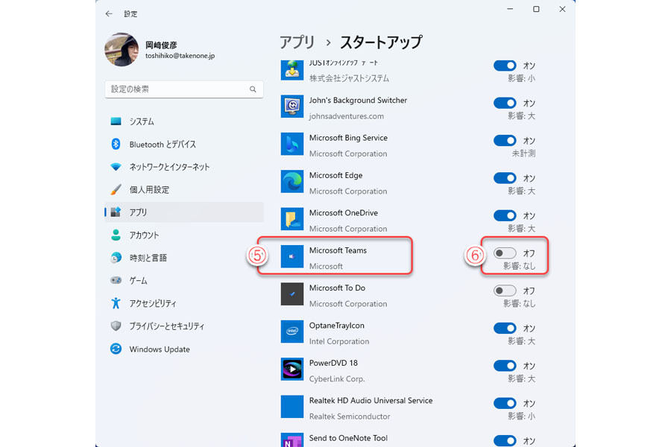
Task: Click the Microsoft Teams app icon
Action: point(292,256)
